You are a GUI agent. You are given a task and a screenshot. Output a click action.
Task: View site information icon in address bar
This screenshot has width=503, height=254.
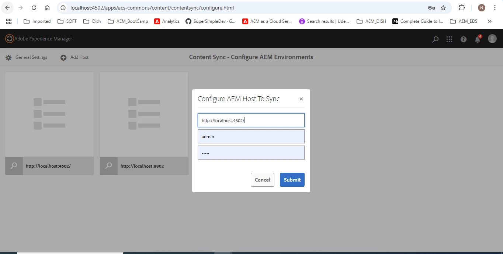click(x=63, y=8)
